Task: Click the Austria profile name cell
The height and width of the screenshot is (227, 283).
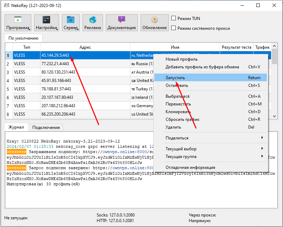Action: pyautogui.click(x=142, y=72)
